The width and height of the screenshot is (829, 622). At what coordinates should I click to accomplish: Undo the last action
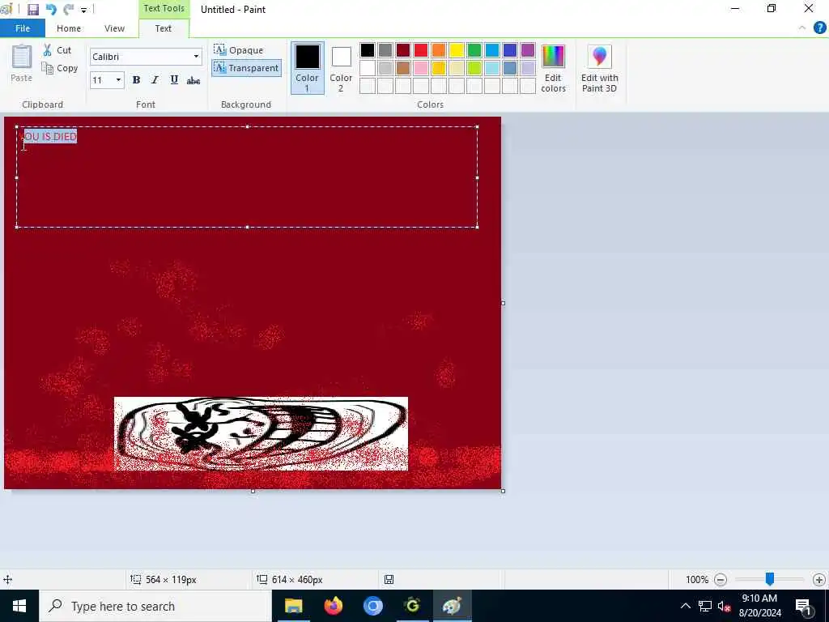coord(51,10)
